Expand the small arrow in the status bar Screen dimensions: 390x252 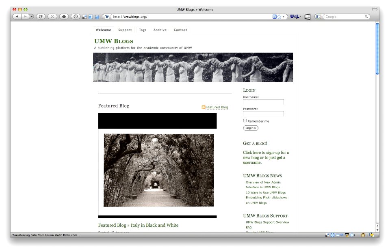(355, 235)
